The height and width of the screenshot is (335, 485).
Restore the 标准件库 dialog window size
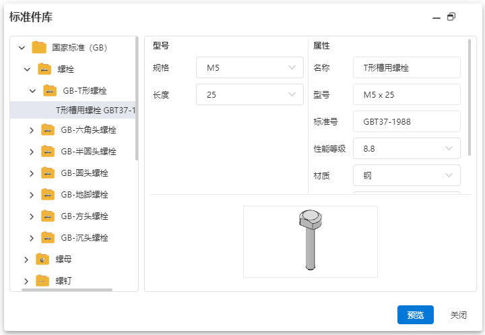451,17
